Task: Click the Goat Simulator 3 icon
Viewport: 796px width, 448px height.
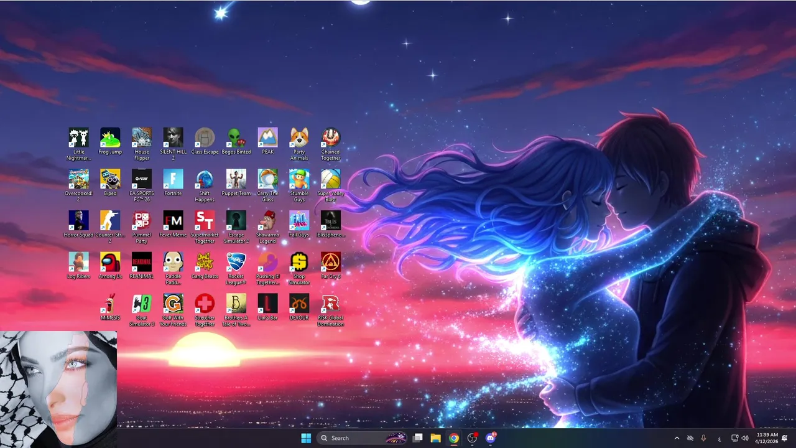Action: 142,310
